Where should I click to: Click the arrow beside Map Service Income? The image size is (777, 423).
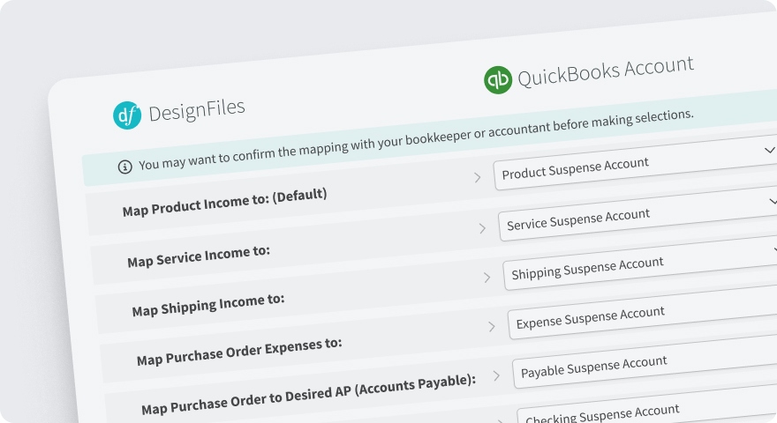pyautogui.click(x=482, y=228)
